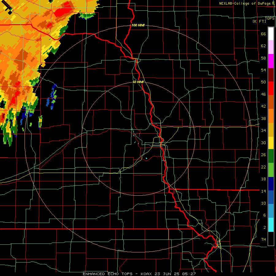
Task: Click the legend value '18'
Action: 263,179
